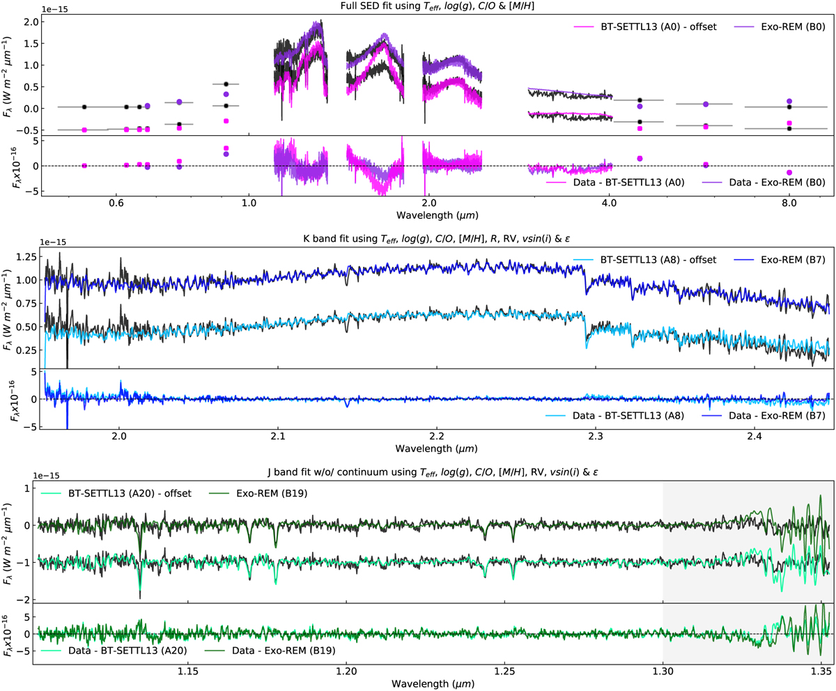Select the 8.0 tick label on the SED axis
This screenshot has height=691, width=836.
click(789, 204)
